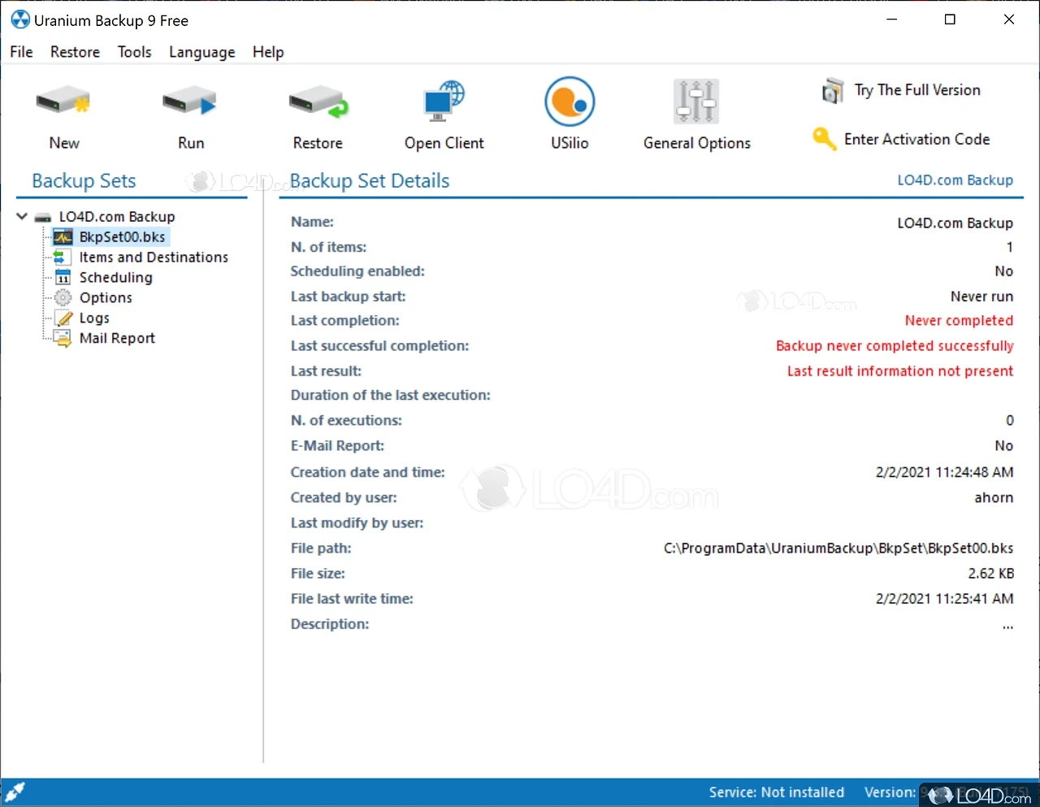Click the E-Mail Report No value
Screen dimensions: 1040x807
tap(1004, 446)
